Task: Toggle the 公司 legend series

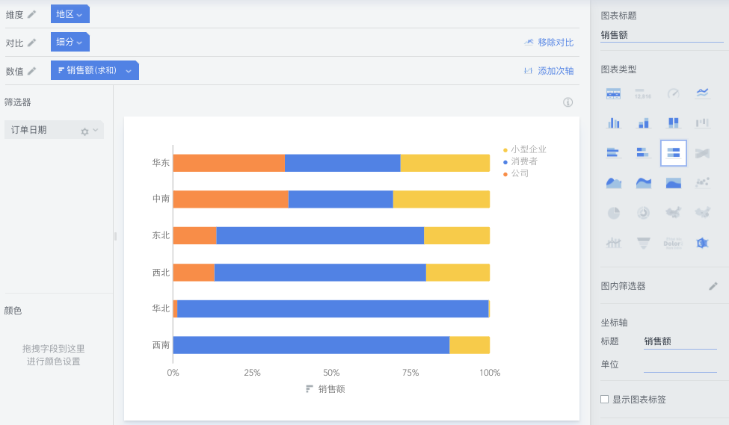Action: click(516, 173)
